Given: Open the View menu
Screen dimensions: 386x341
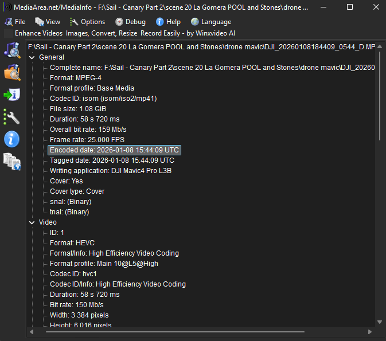Looking at the screenshot, I should coord(48,22).
